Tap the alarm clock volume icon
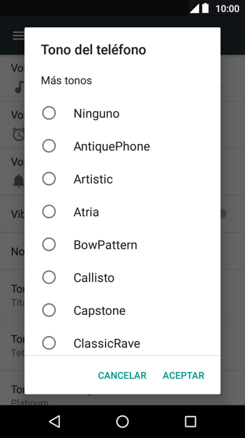Image resolution: width=245 pixels, height=438 pixels. (19, 134)
